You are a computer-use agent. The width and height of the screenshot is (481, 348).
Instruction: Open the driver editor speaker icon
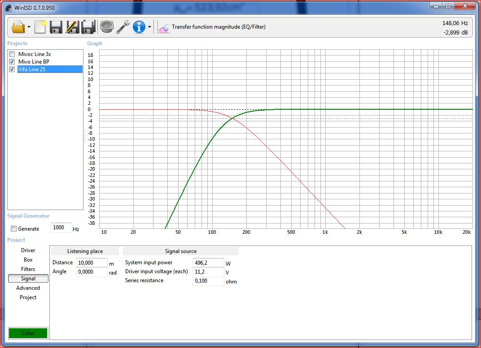(107, 27)
